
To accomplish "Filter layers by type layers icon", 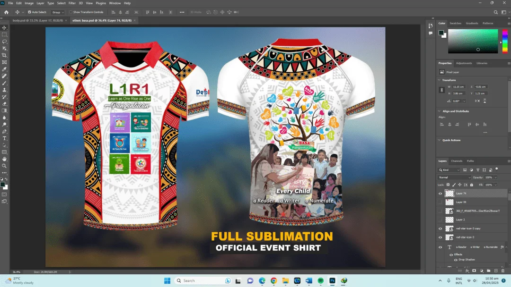I will 478,170.
